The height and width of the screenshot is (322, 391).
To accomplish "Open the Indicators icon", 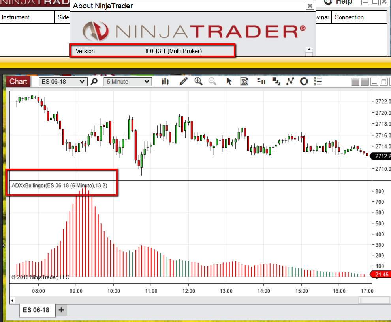I will click(290, 81).
